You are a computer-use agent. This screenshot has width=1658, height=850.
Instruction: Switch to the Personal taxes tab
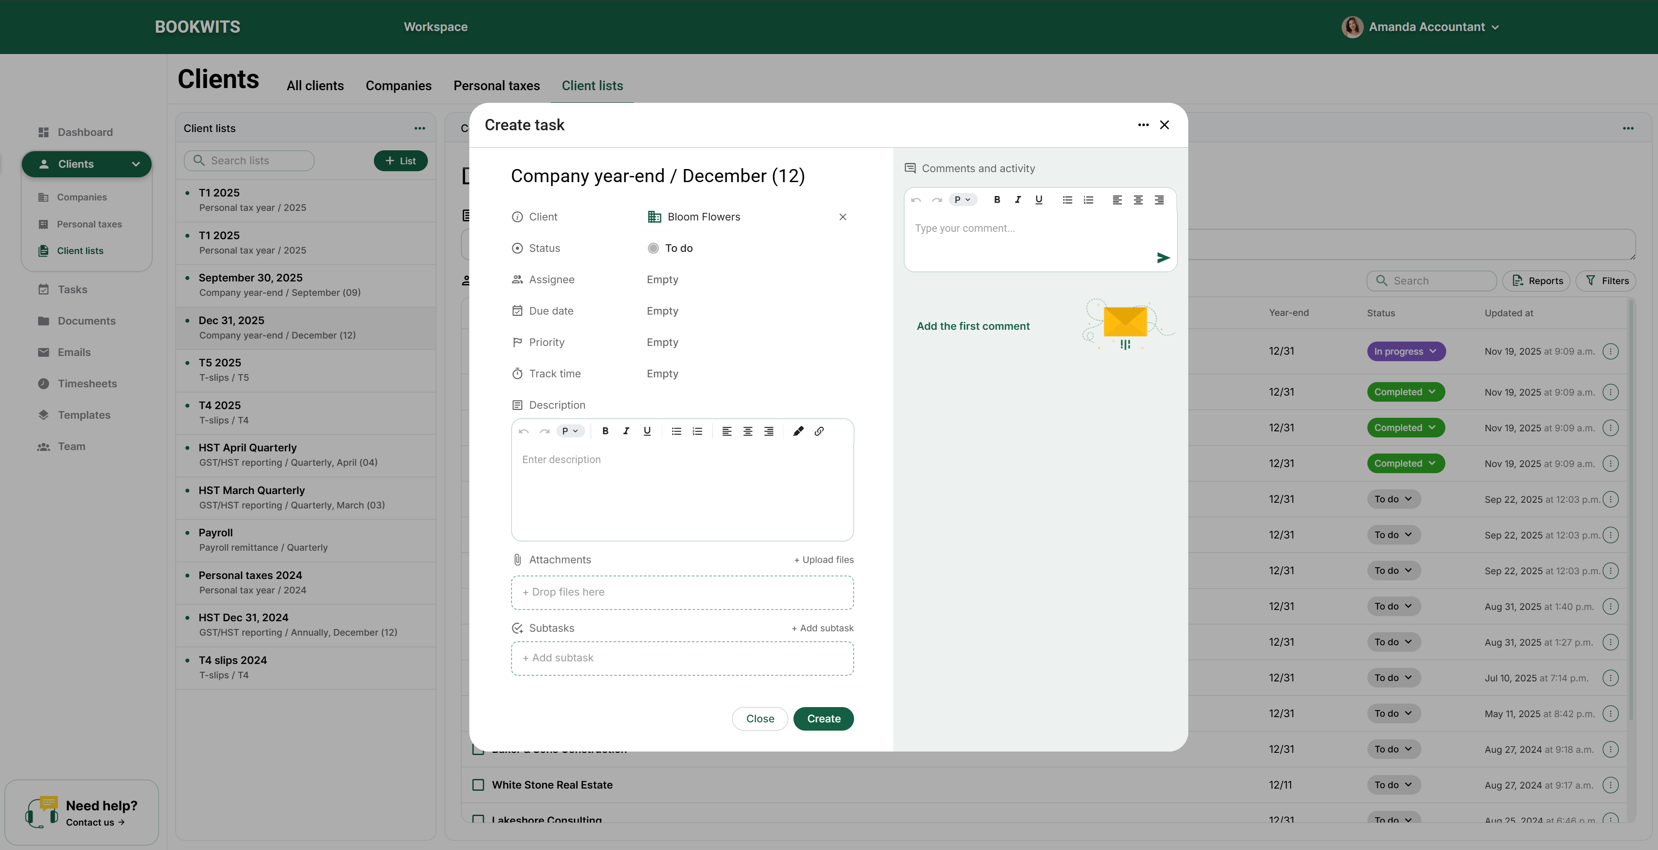point(496,85)
